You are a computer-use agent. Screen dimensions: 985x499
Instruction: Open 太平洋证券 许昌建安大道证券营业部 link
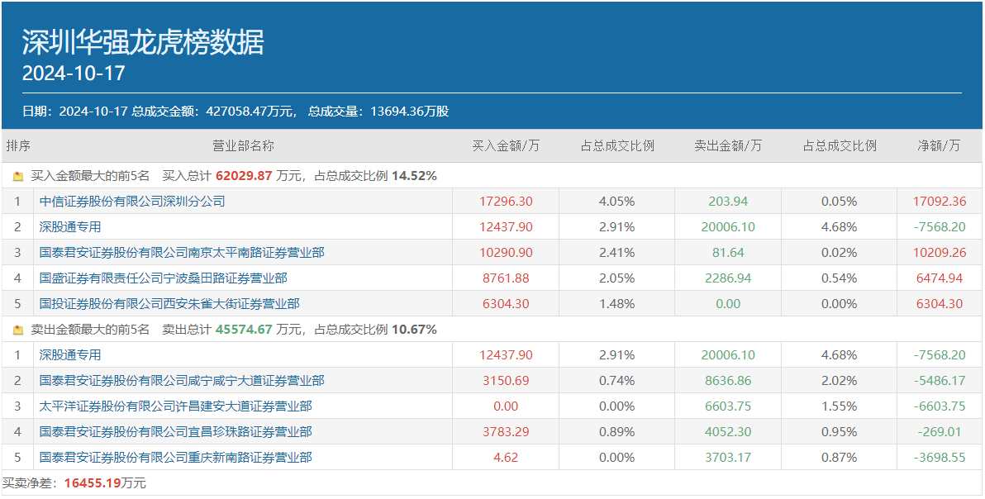pos(176,406)
